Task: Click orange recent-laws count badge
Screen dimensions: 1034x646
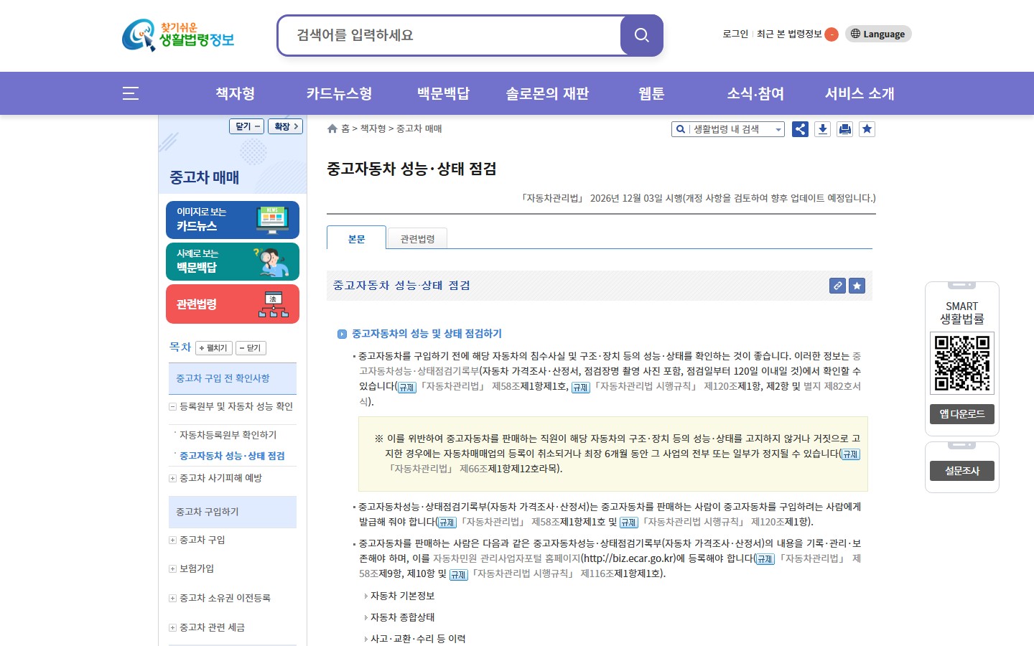Action: coord(832,34)
